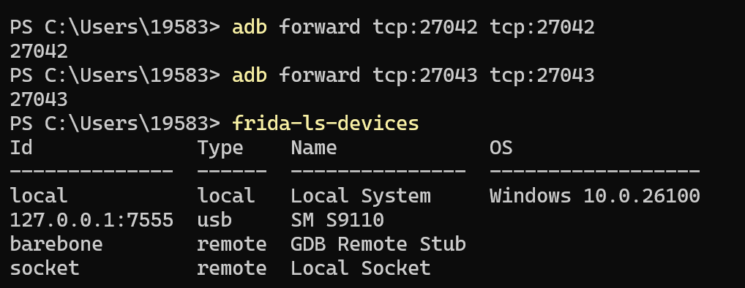Image resolution: width=745 pixels, height=288 pixels.
Task: Click the frida-ls-devices command text
Action: pos(325,124)
